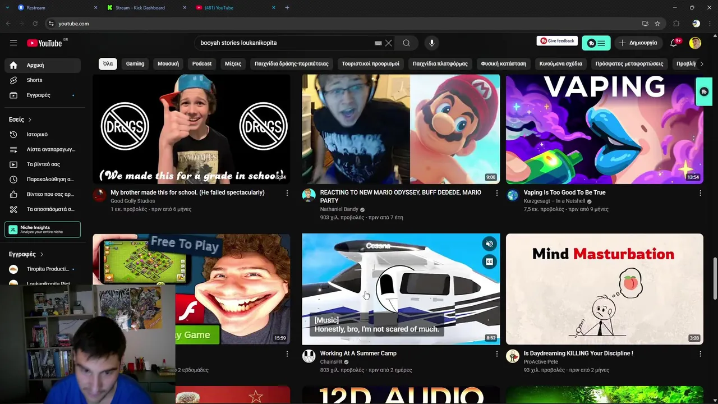Open the 'Vaping Is Too Good To Be True' title
Viewport: 718px width, 404px height.
(x=564, y=192)
